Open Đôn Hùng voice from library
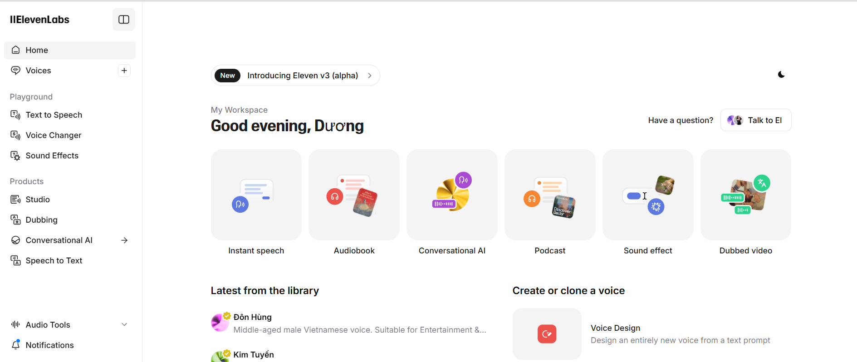The height and width of the screenshot is (362, 857). [x=252, y=317]
